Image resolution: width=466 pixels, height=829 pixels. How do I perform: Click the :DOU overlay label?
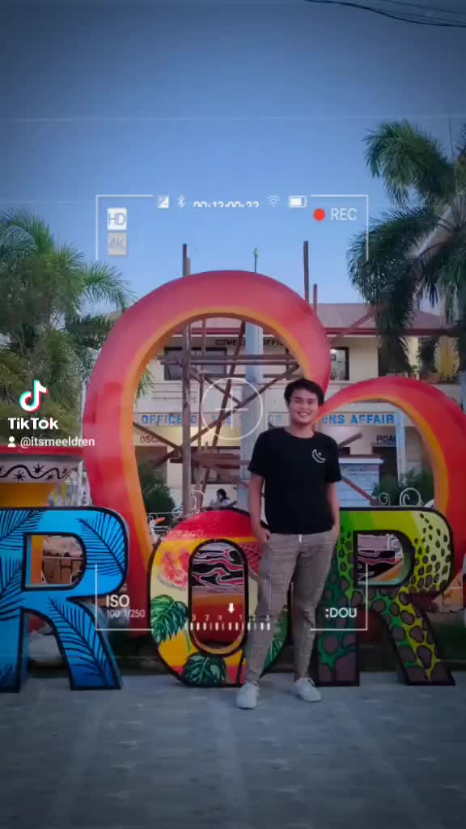coord(341,613)
